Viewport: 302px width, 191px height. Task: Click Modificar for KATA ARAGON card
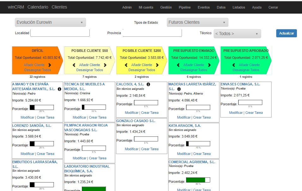(x=184, y=154)
